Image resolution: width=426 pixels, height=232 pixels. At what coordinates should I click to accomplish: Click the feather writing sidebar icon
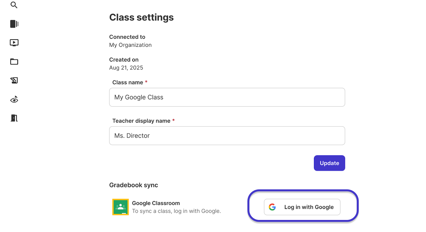[x=14, y=80]
